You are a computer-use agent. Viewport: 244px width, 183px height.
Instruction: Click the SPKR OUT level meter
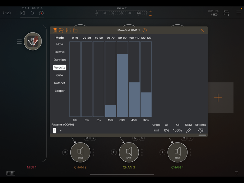click(123, 13)
